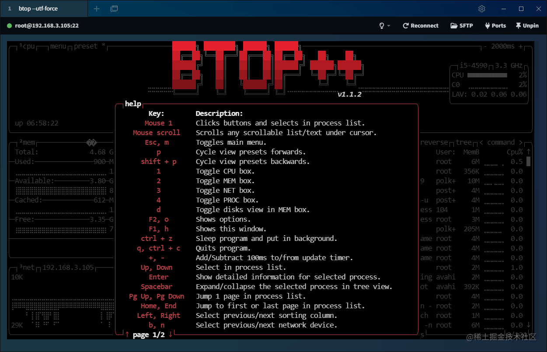Unpin the connection toolbar
The image size is (547, 352).
[x=527, y=26]
